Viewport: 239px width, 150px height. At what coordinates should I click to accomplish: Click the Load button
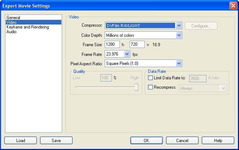click(x=21, y=140)
